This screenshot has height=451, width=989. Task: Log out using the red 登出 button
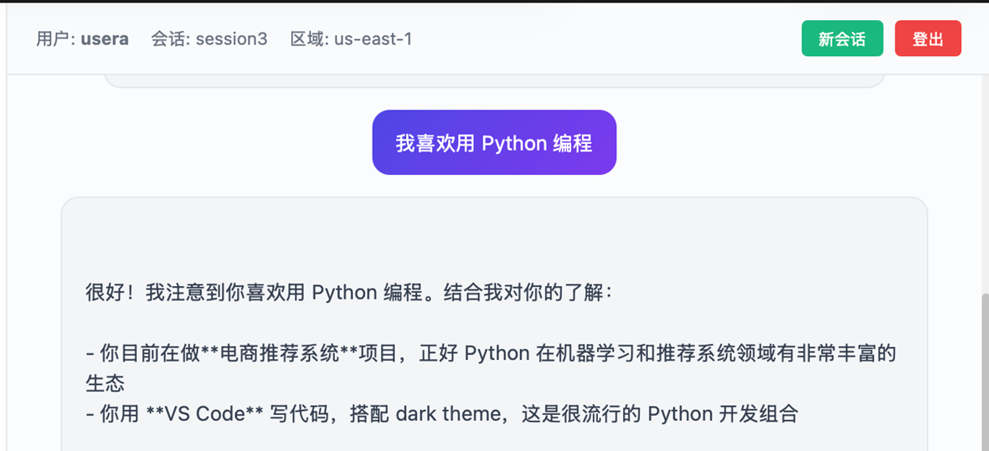point(927,38)
